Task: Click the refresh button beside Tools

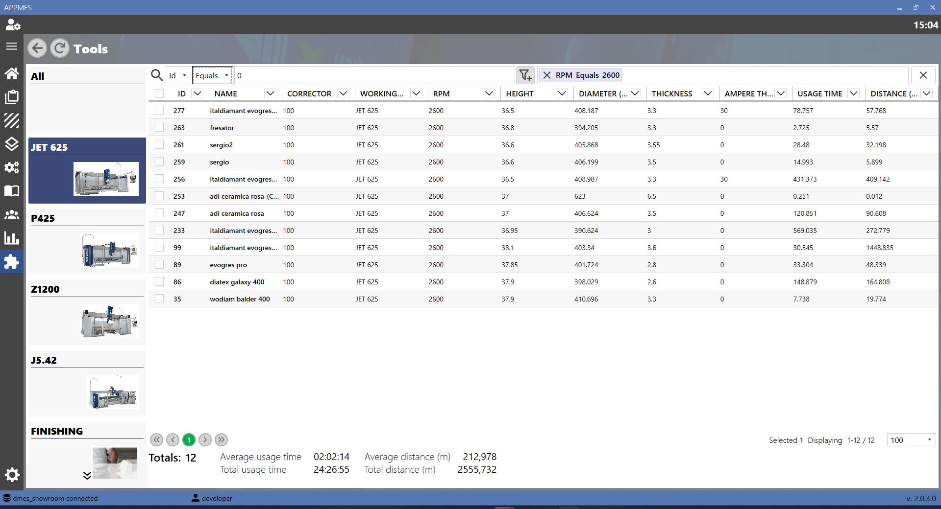Action: coord(60,48)
